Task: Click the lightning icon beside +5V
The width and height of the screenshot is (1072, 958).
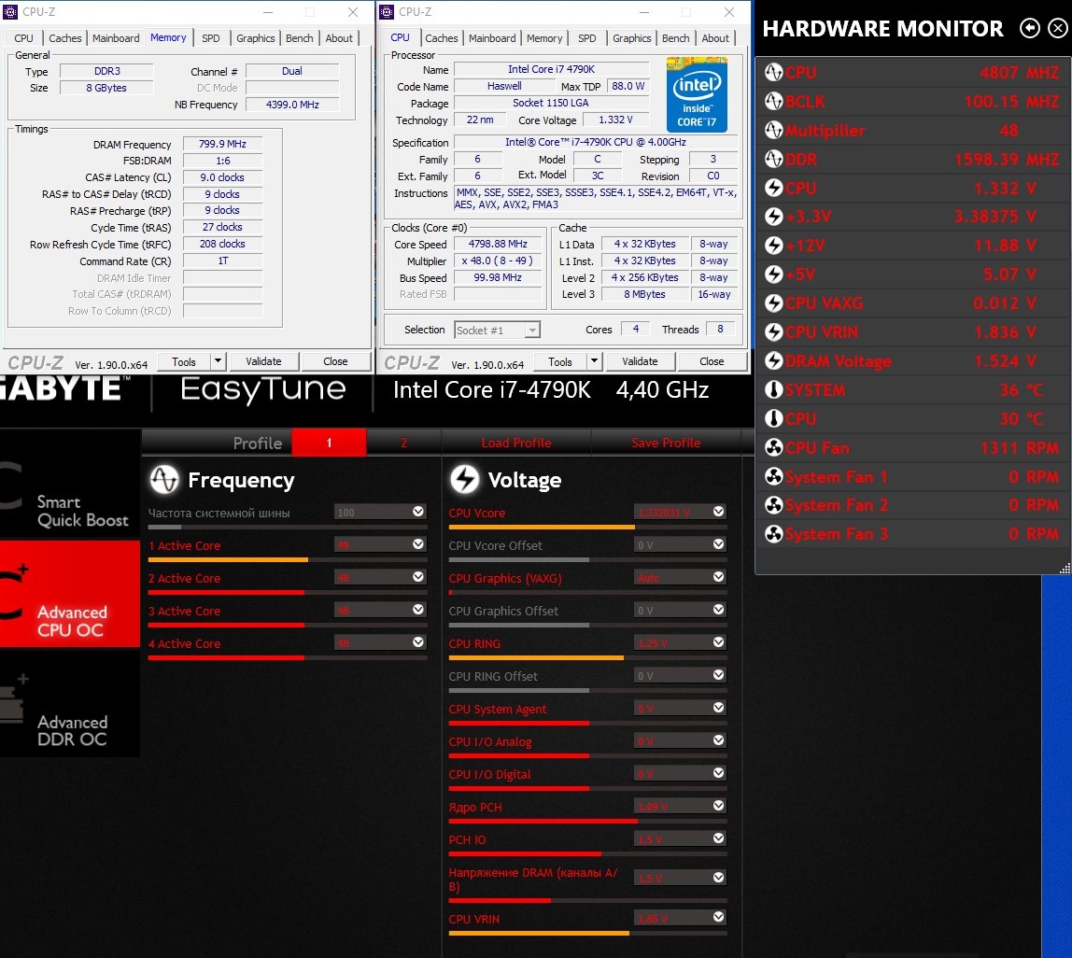Action: [773, 275]
